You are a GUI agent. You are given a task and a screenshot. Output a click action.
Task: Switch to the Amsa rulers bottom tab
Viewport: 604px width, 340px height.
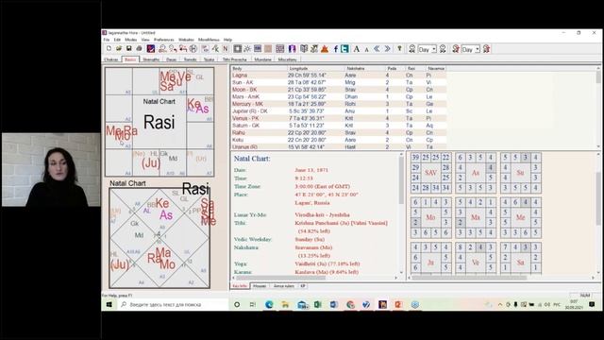(284, 286)
